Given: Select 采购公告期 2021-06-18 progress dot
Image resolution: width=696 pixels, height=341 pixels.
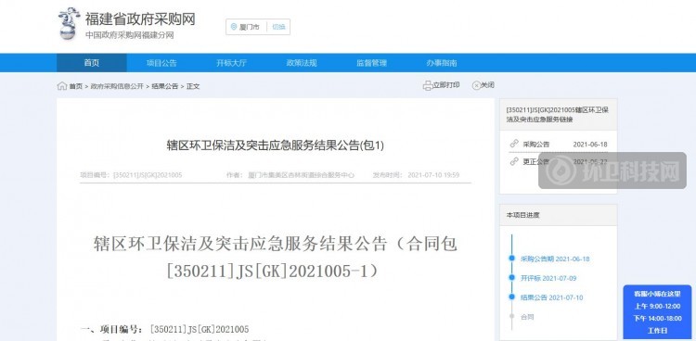Looking at the screenshot, I should click(511, 259).
